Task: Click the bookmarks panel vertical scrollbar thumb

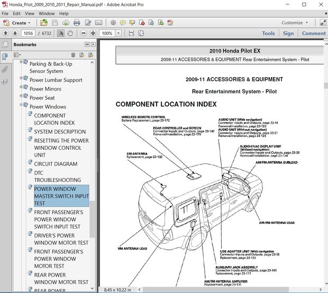Action: tap(92, 219)
